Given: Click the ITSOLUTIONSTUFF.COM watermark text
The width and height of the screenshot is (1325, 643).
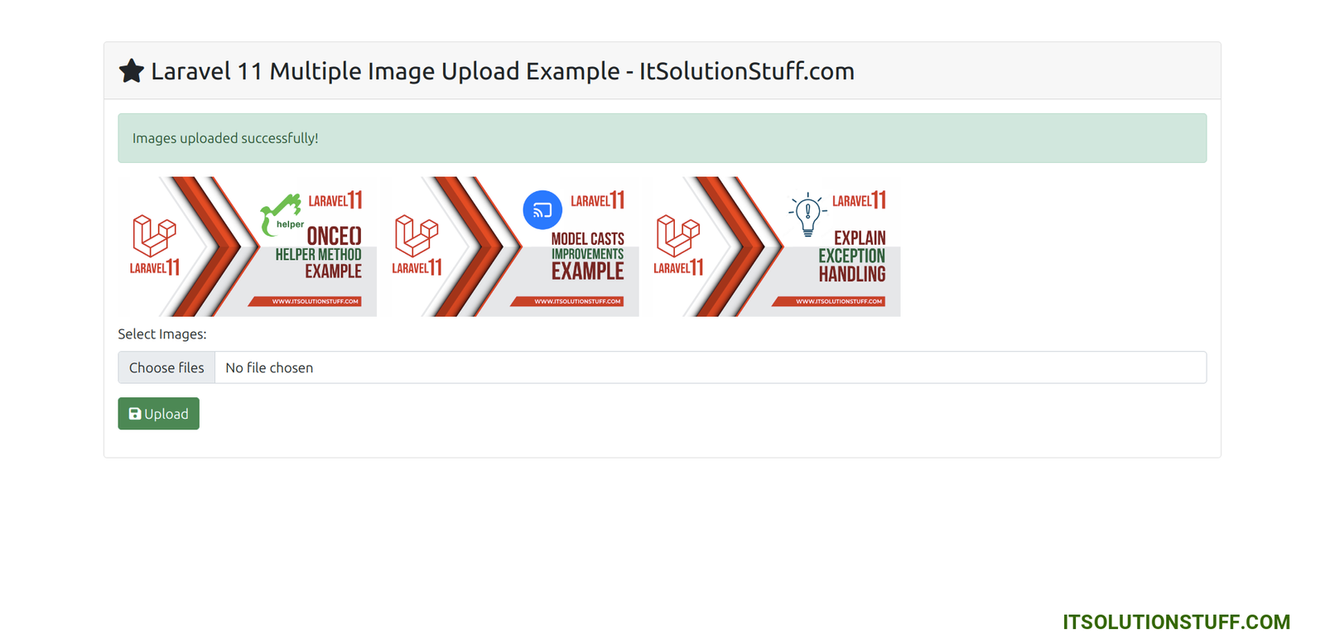Looking at the screenshot, I should click(1177, 622).
